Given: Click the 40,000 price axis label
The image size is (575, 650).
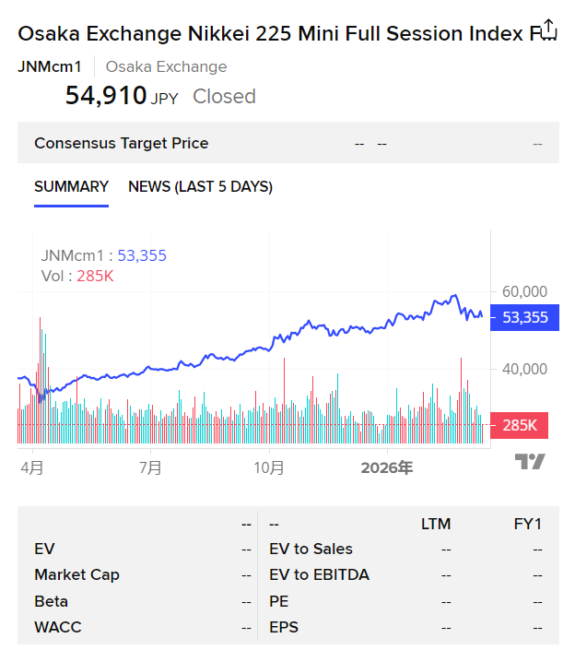Looking at the screenshot, I should coord(524,369).
